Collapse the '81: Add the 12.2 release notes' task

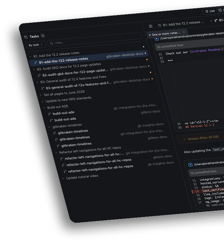[31, 56]
